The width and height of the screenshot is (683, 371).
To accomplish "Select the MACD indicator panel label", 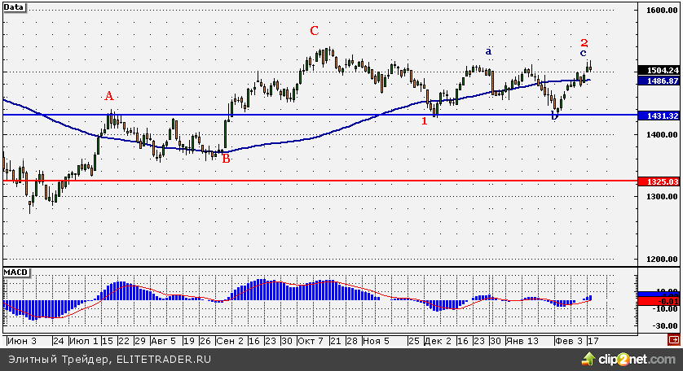I will click(15, 270).
